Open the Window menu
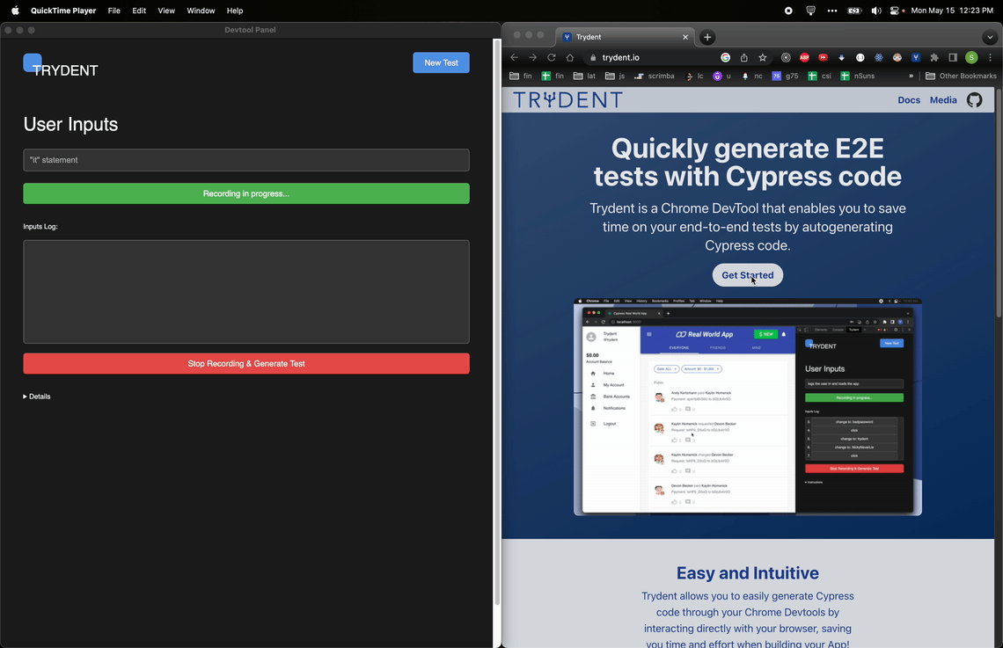The height and width of the screenshot is (648, 1003). pyautogui.click(x=201, y=11)
